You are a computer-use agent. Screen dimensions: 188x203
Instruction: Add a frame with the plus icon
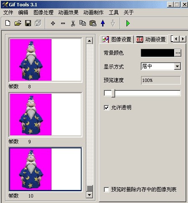pos(53,23)
